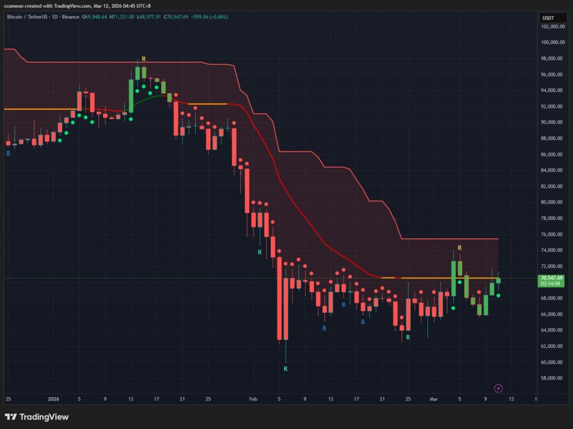The image size is (573, 429).
Task: Select the yellow R marker above January peak
Action: click(144, 59)
